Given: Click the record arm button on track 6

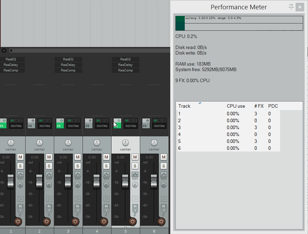Looking at the screenshot, I should pyautogui.click(x=161, y=221).
